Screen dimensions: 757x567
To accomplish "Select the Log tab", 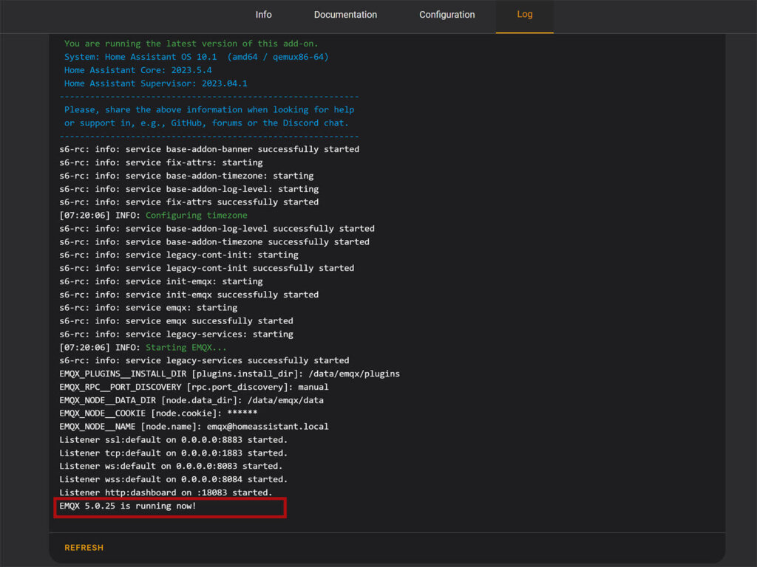I will [x=524, y=14].
